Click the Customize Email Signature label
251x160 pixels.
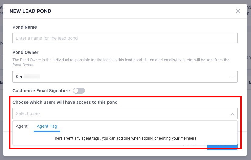(x=41, y=91)
